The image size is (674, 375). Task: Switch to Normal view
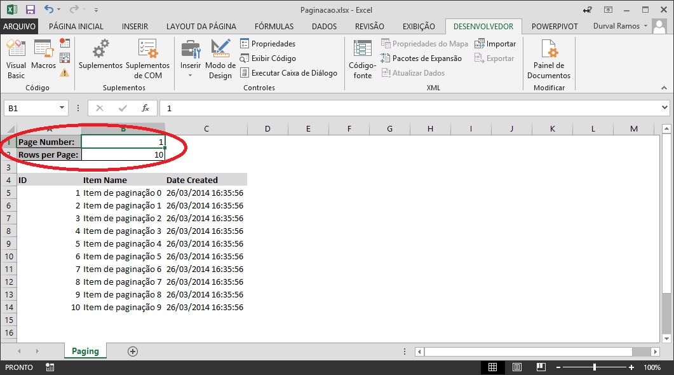tap(492, 367)
